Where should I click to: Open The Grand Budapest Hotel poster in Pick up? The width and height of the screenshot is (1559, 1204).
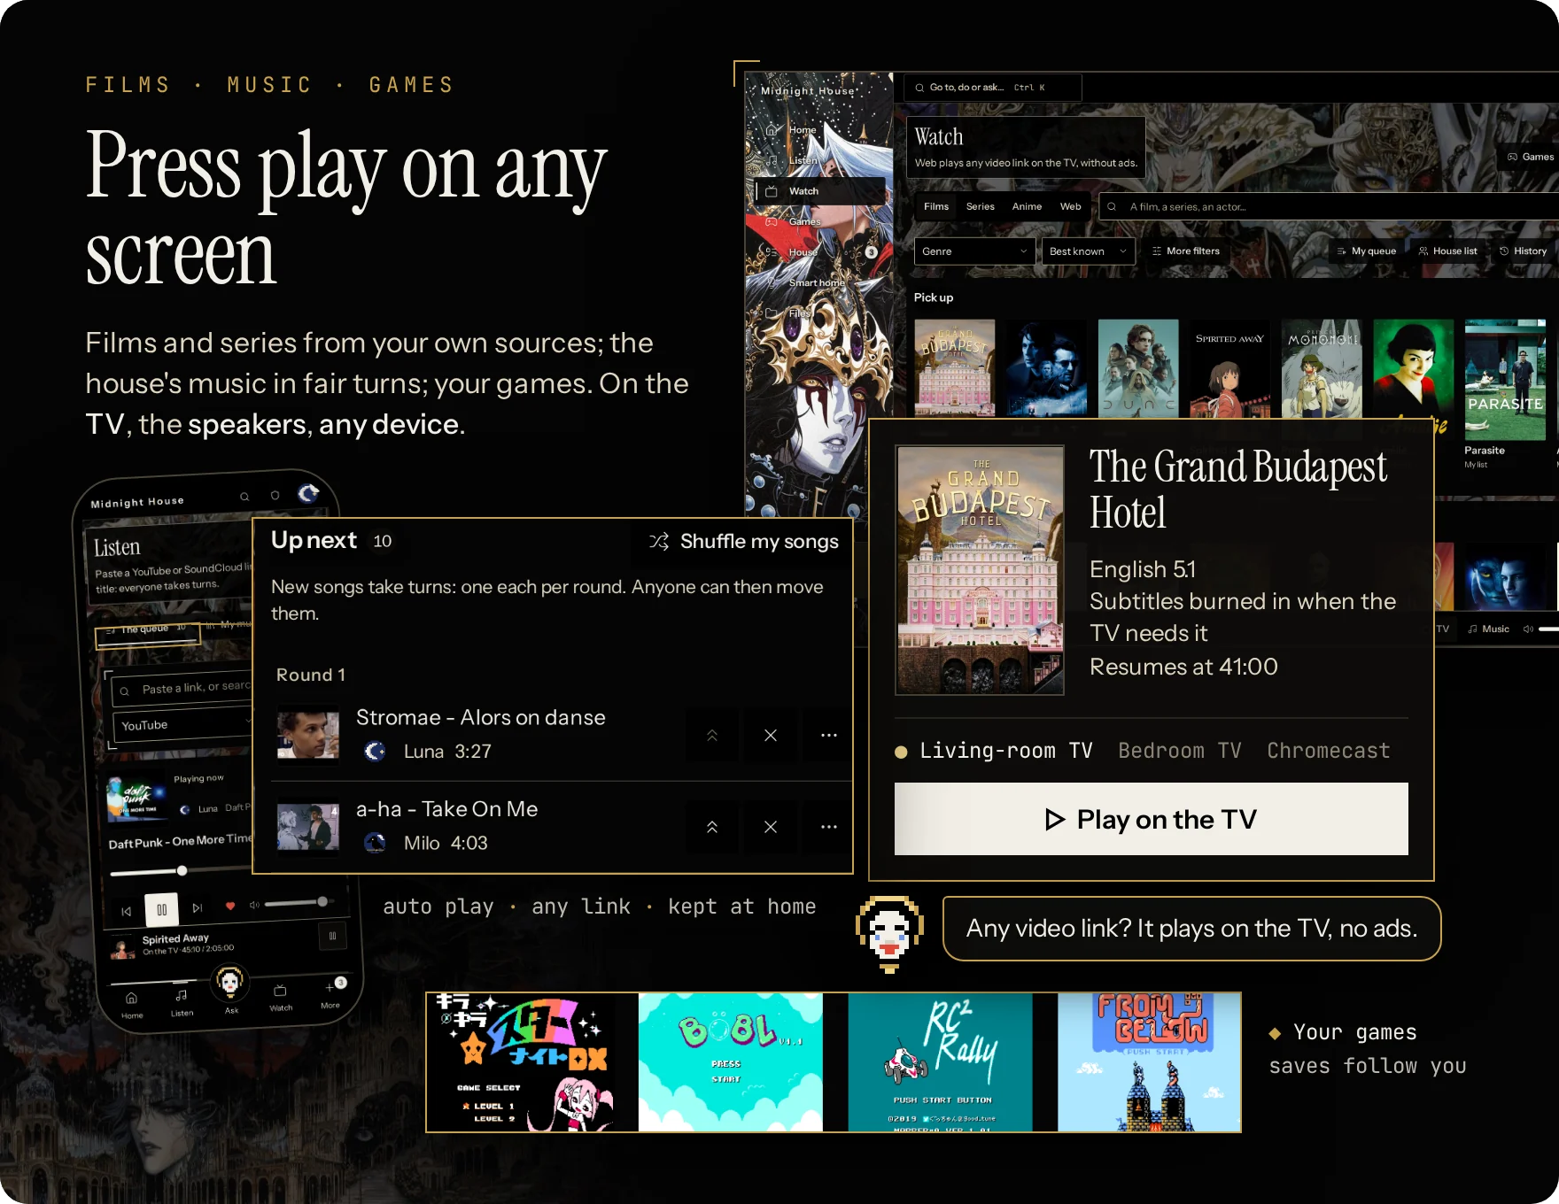[954, 367]
